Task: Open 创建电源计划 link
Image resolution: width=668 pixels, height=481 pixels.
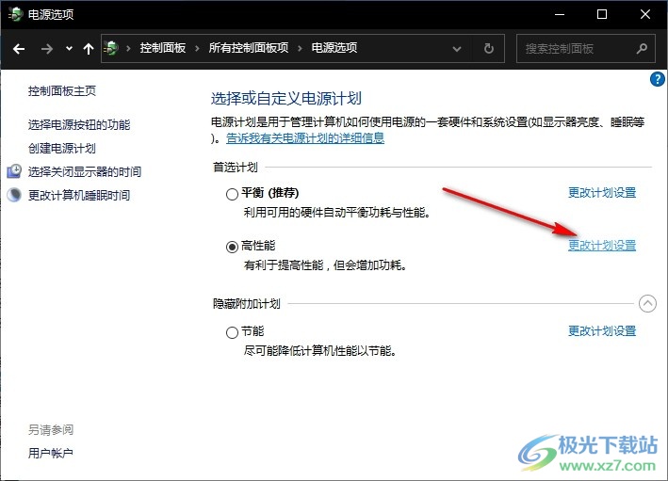Action: click(x=62, y=148)
